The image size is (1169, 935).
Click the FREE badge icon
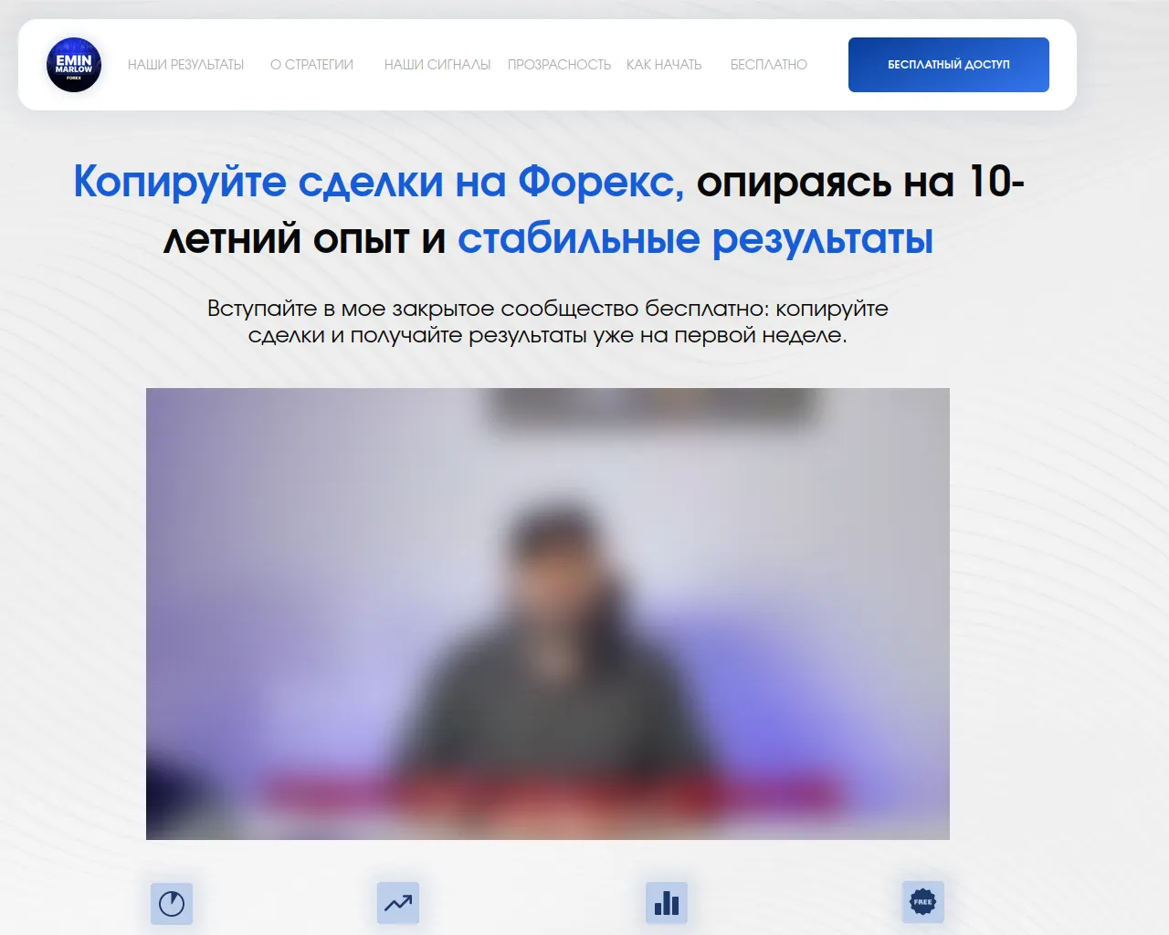923,902
